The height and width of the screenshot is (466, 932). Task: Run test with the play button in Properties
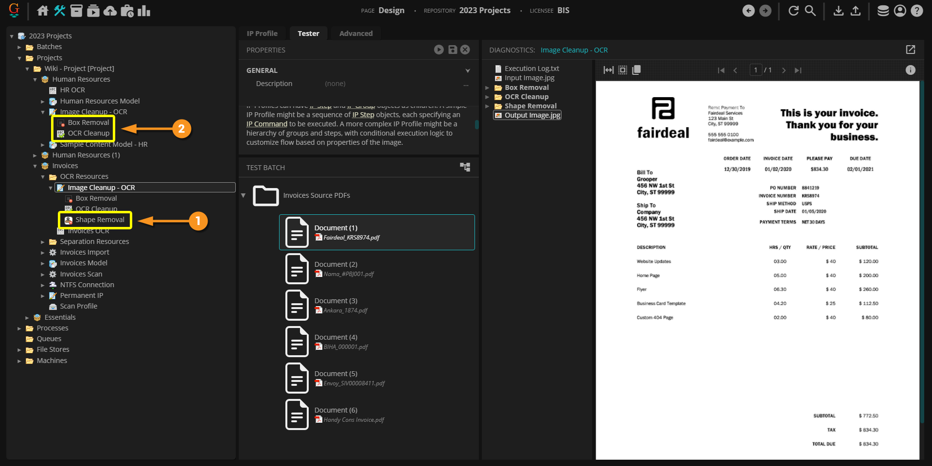(x=439, y=50)
